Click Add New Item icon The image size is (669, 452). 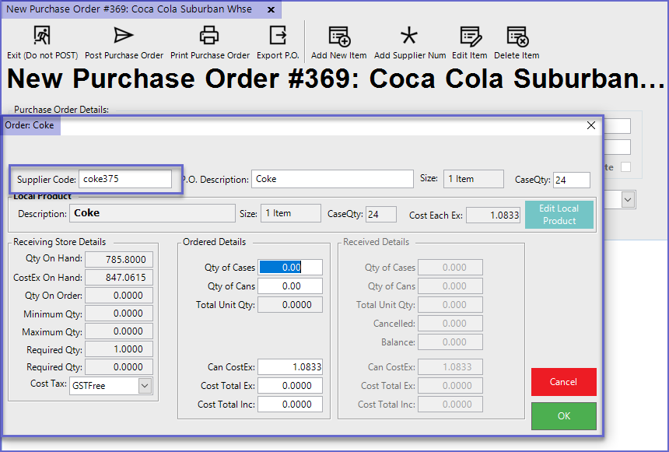click(x=338, y=36)
